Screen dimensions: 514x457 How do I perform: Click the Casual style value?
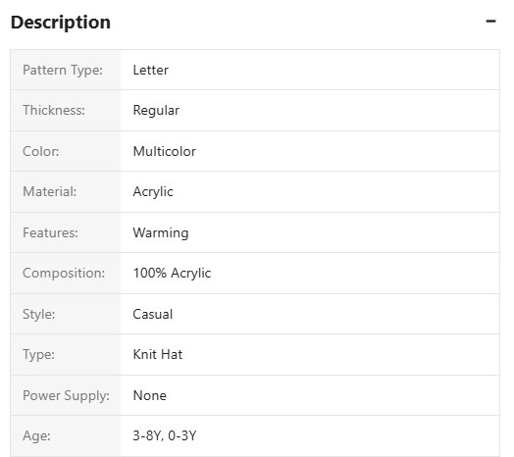click(x=152, y=314)
